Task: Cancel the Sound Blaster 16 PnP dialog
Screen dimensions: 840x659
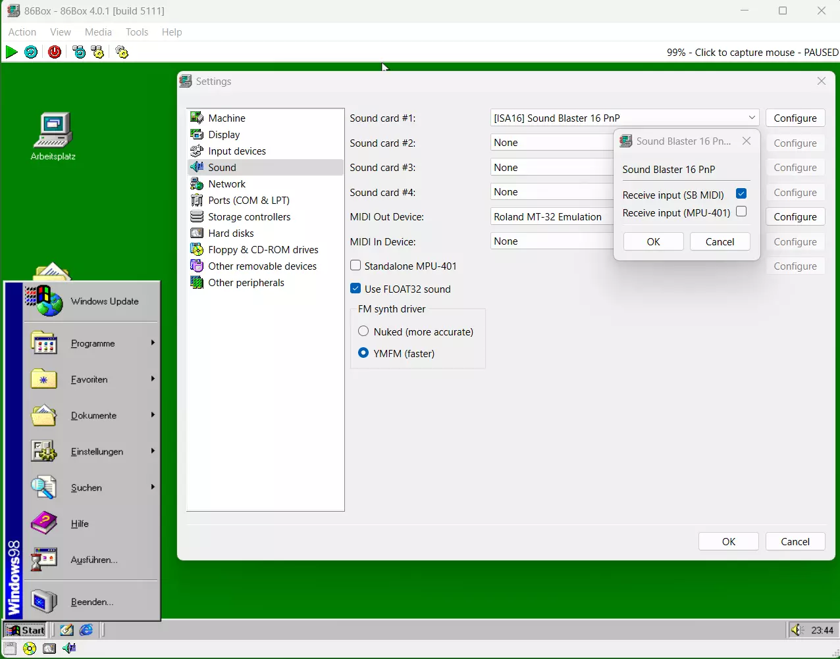Action: coord(720,241)
